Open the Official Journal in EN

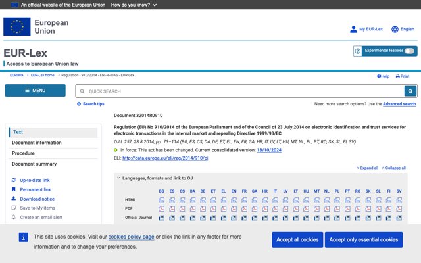point(234,218)
